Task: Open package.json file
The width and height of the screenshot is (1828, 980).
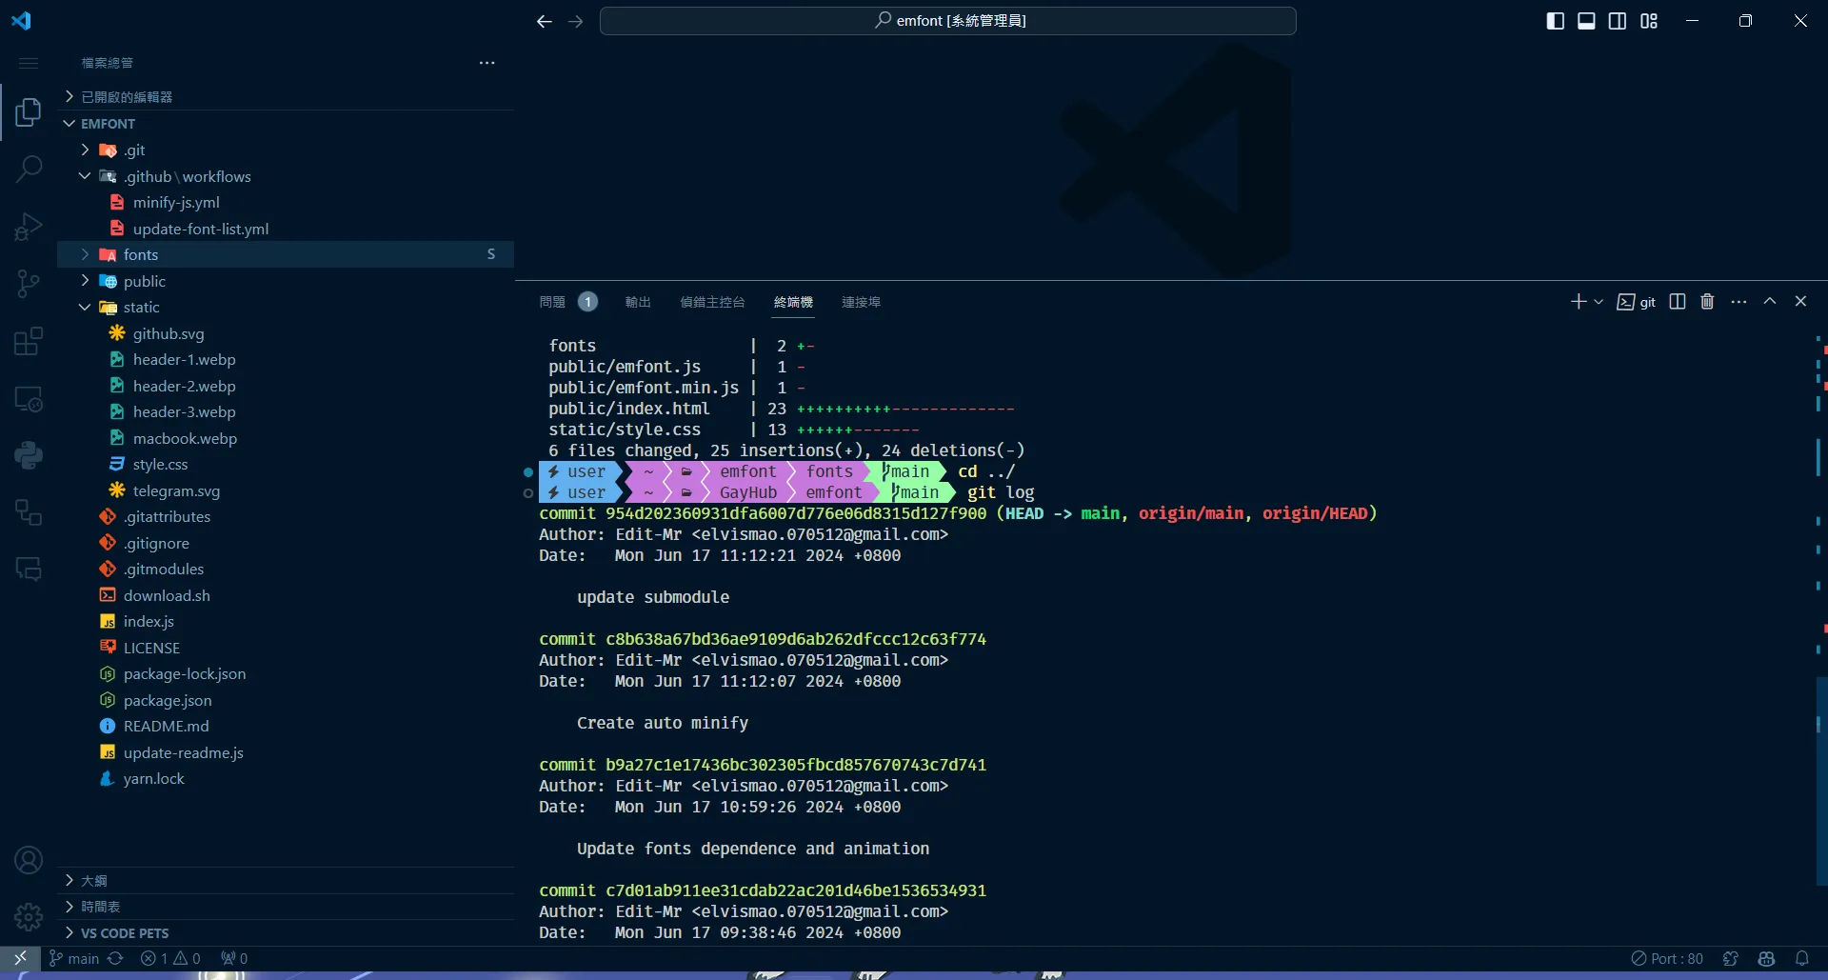Action: [286, 700]
